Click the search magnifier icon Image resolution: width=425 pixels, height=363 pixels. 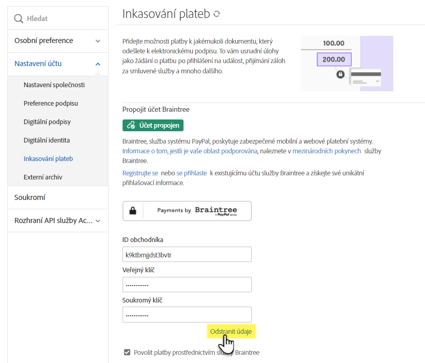(18, 18)
